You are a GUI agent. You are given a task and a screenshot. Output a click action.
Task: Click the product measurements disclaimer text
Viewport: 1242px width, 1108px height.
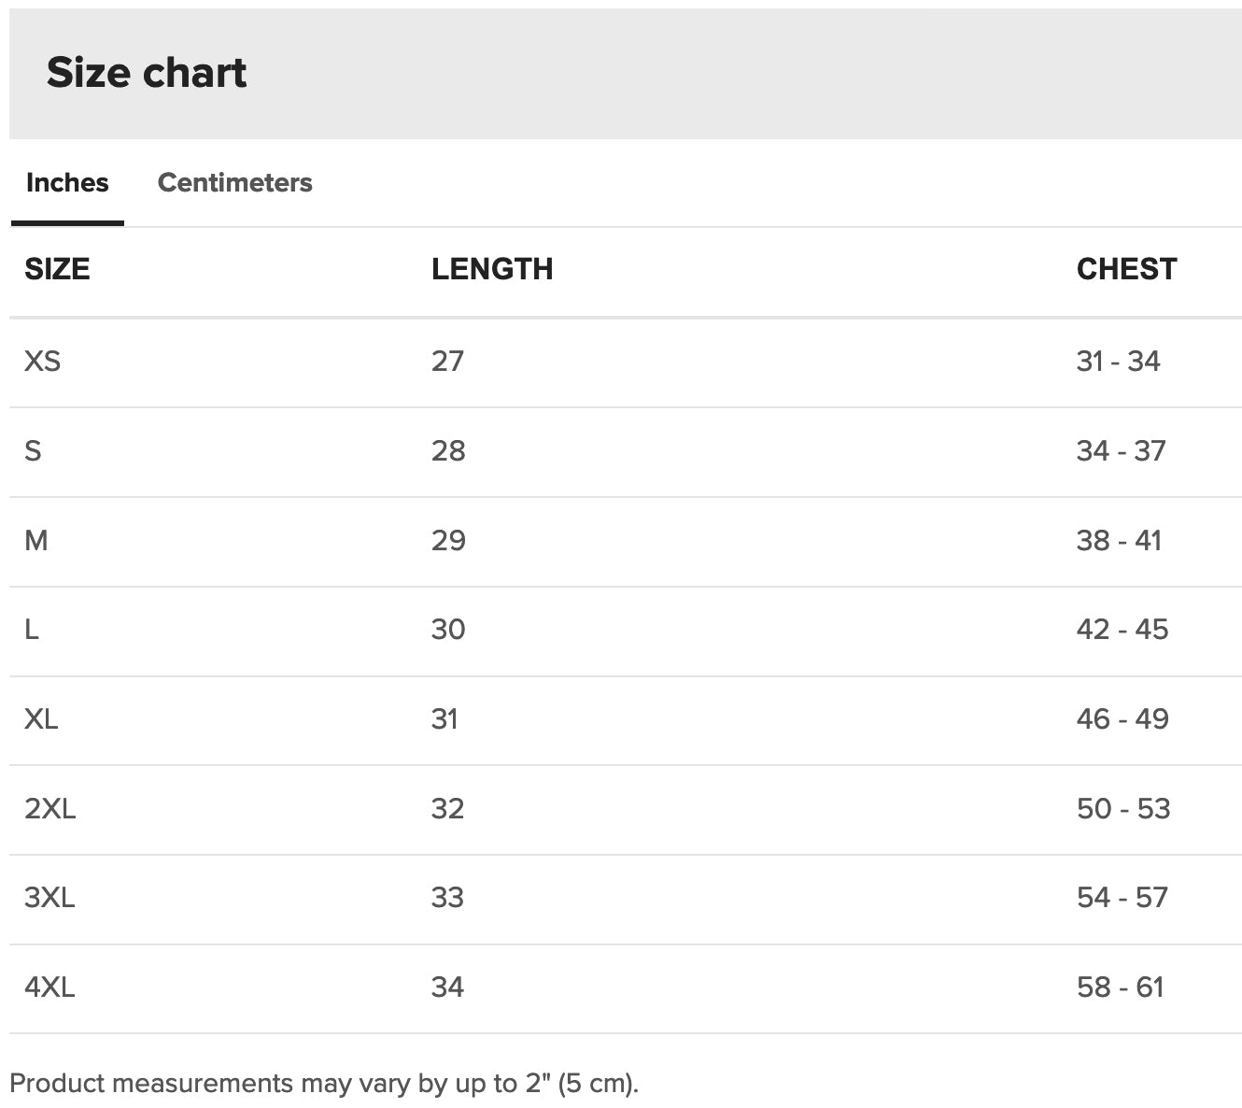tap(324, 1084)
